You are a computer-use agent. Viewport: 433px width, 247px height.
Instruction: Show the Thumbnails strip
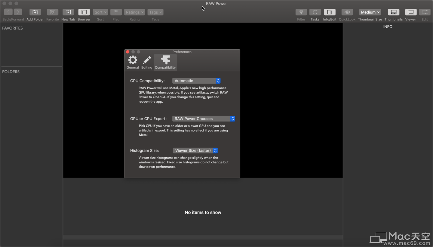click(394, 12)
